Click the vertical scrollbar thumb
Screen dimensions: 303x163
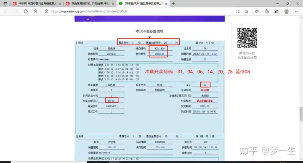pyautogui.click(x=301, y=114)
